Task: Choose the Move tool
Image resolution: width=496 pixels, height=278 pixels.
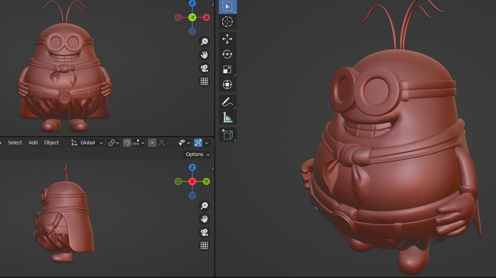Action: (227, 39)
